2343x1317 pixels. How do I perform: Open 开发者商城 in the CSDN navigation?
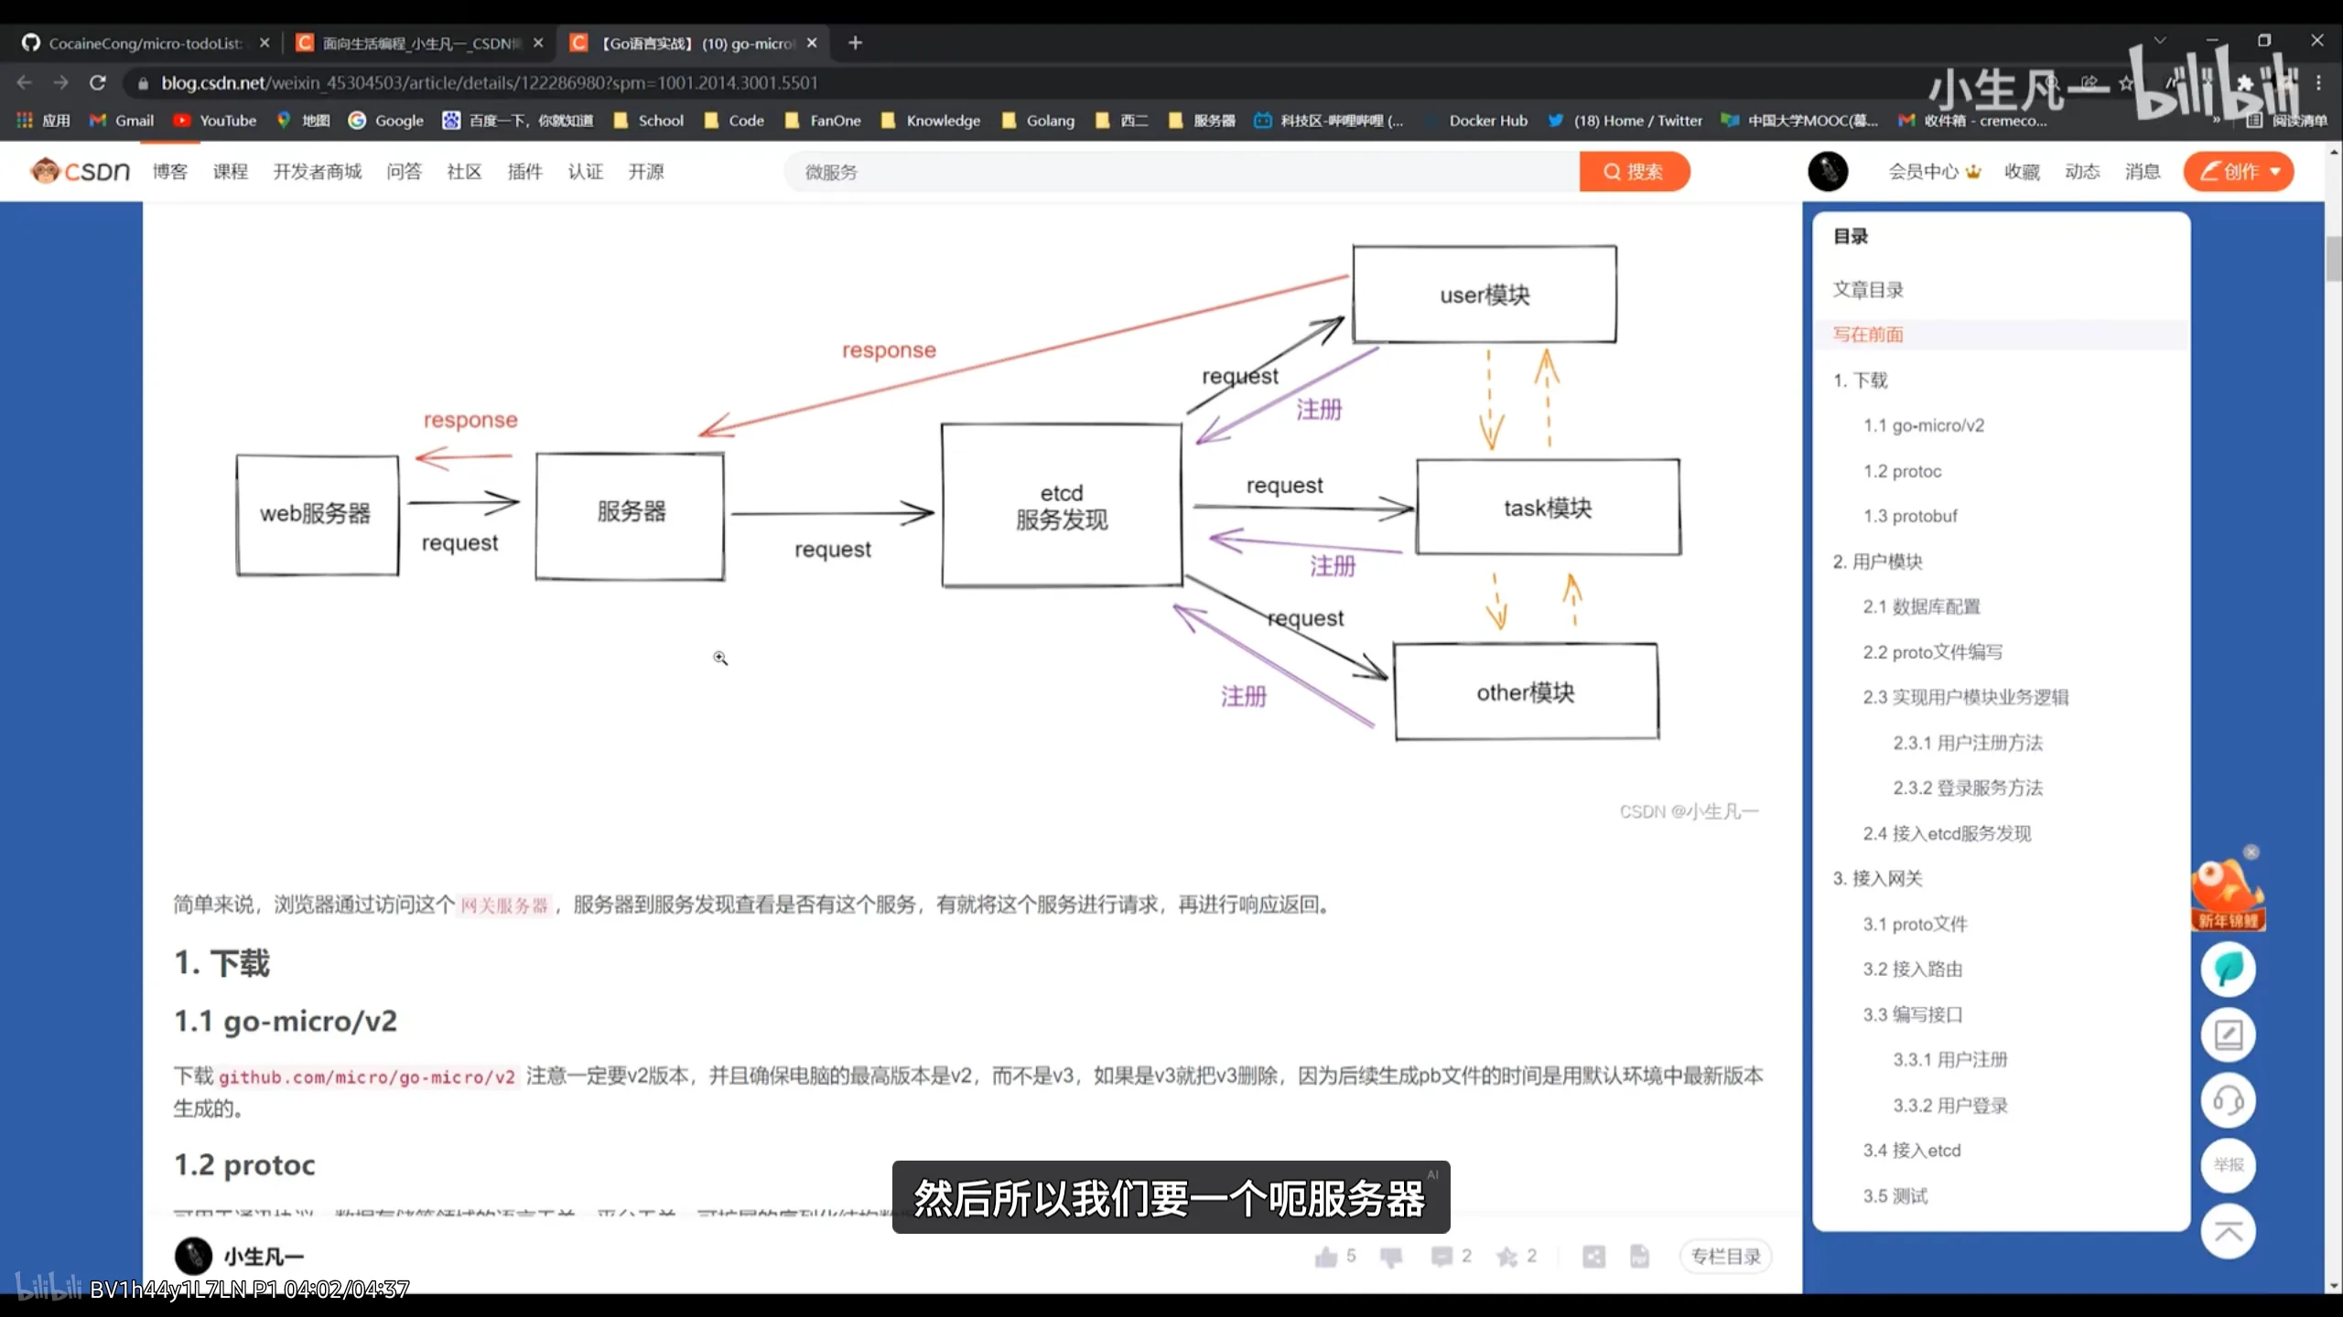(318, 171)
